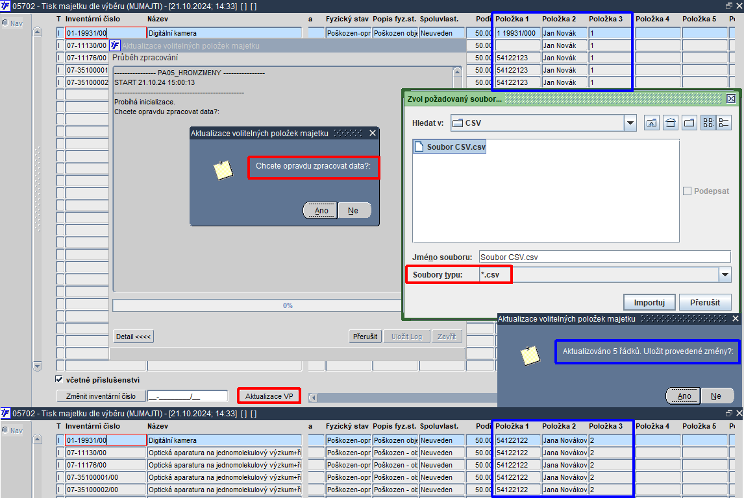Toggle the 'včetně příslušenství' checkbox
The image size is (744, 498).
59,379
